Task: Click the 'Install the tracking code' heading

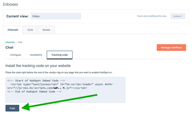Action: [38, 66]
